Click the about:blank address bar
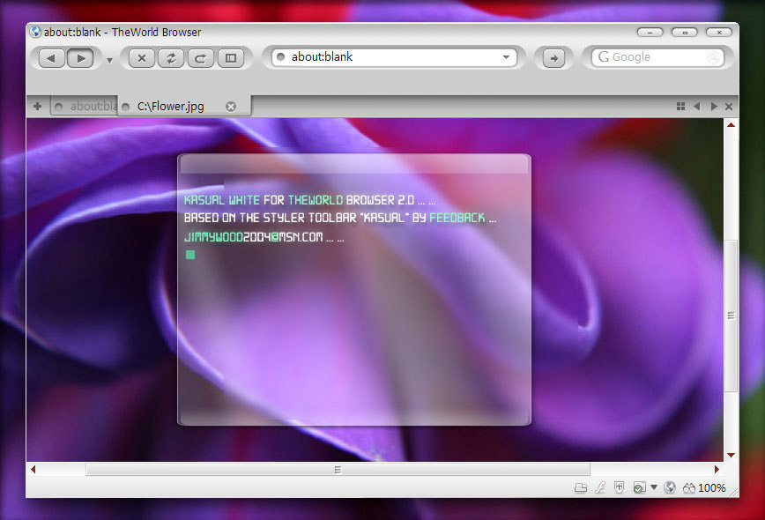This screenshot has height=520, width=765. pos(394,57)
